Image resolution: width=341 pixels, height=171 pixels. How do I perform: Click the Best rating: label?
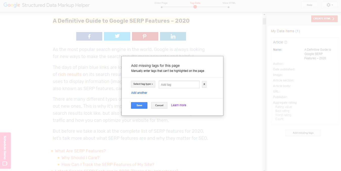283,111
